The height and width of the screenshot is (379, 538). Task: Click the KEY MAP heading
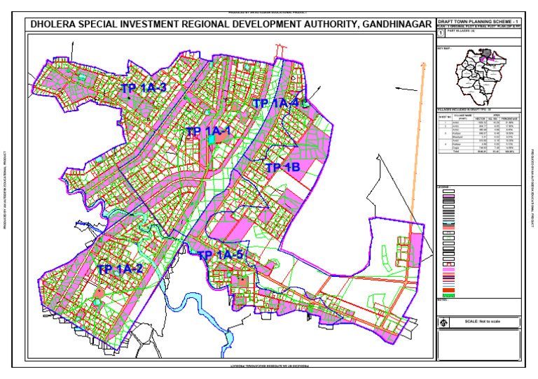point(444,48)
